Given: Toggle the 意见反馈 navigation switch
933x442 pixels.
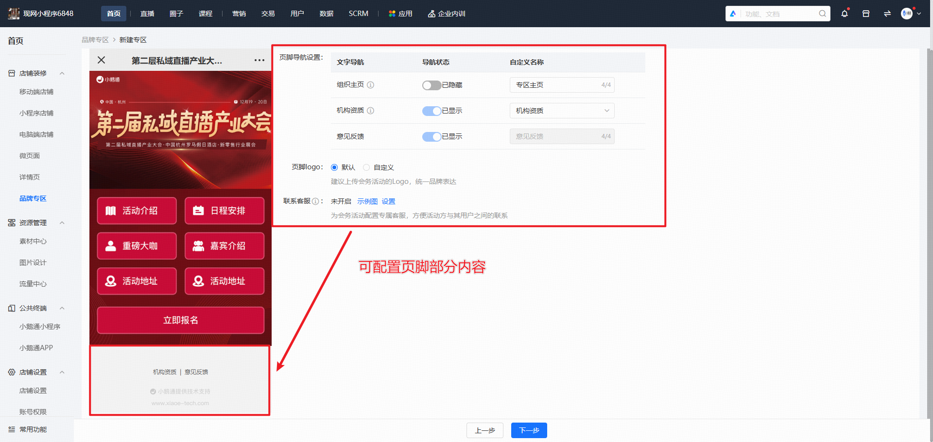Looking at the screenshot, I should tap(432, 137).
